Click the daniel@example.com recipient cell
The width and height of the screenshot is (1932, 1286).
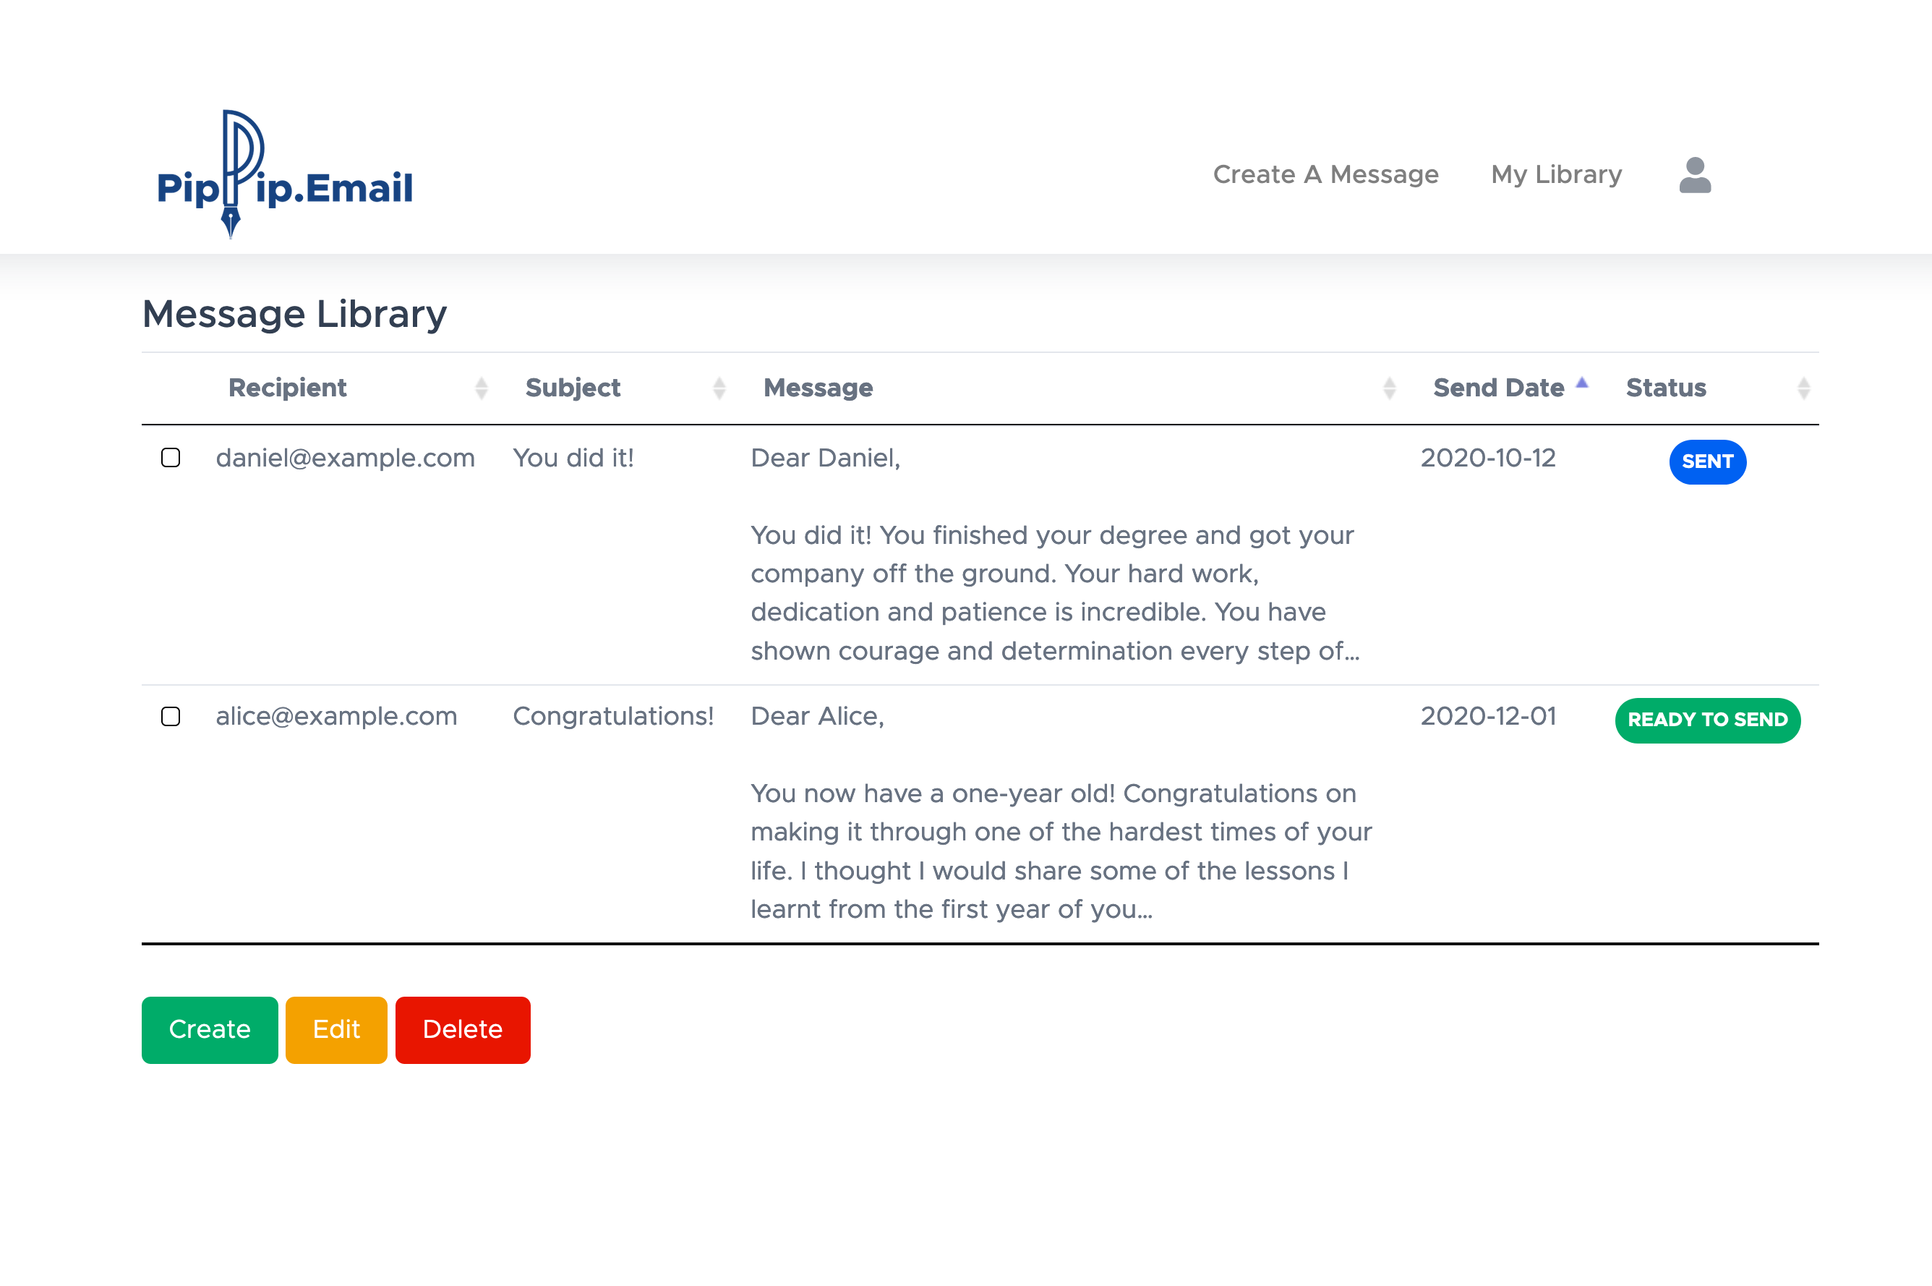pos(345,458)
